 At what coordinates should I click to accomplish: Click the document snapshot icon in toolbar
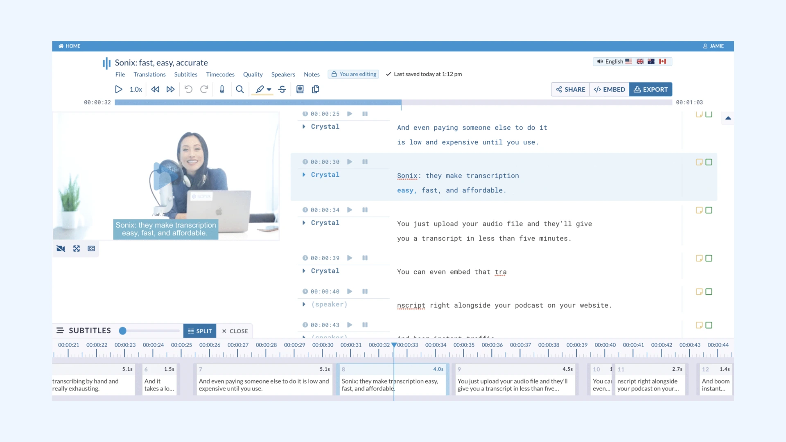click(x=300, y=89)
